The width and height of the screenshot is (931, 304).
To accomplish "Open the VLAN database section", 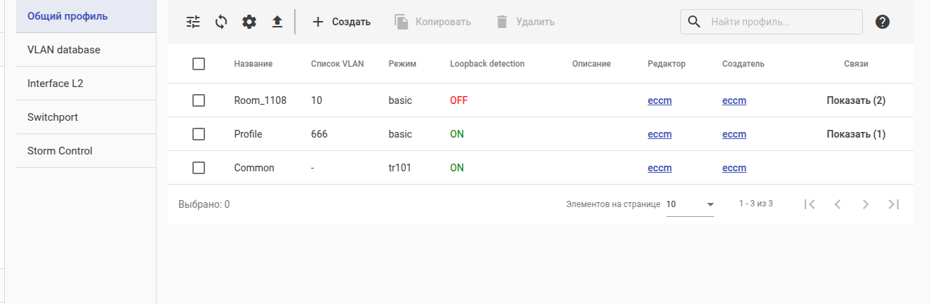I will 64,50.
